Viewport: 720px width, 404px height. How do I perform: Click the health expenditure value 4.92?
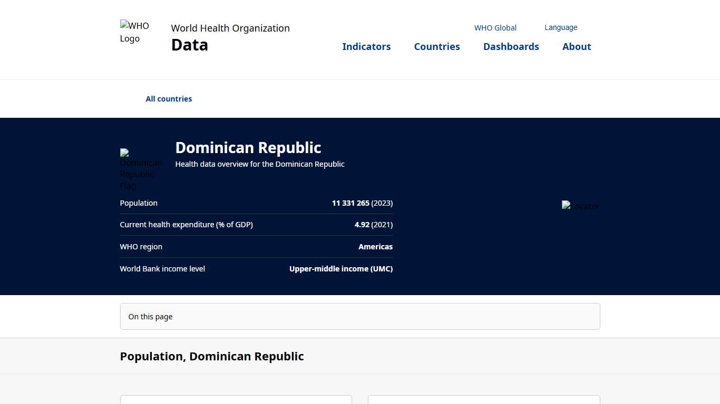click(362, 225)
